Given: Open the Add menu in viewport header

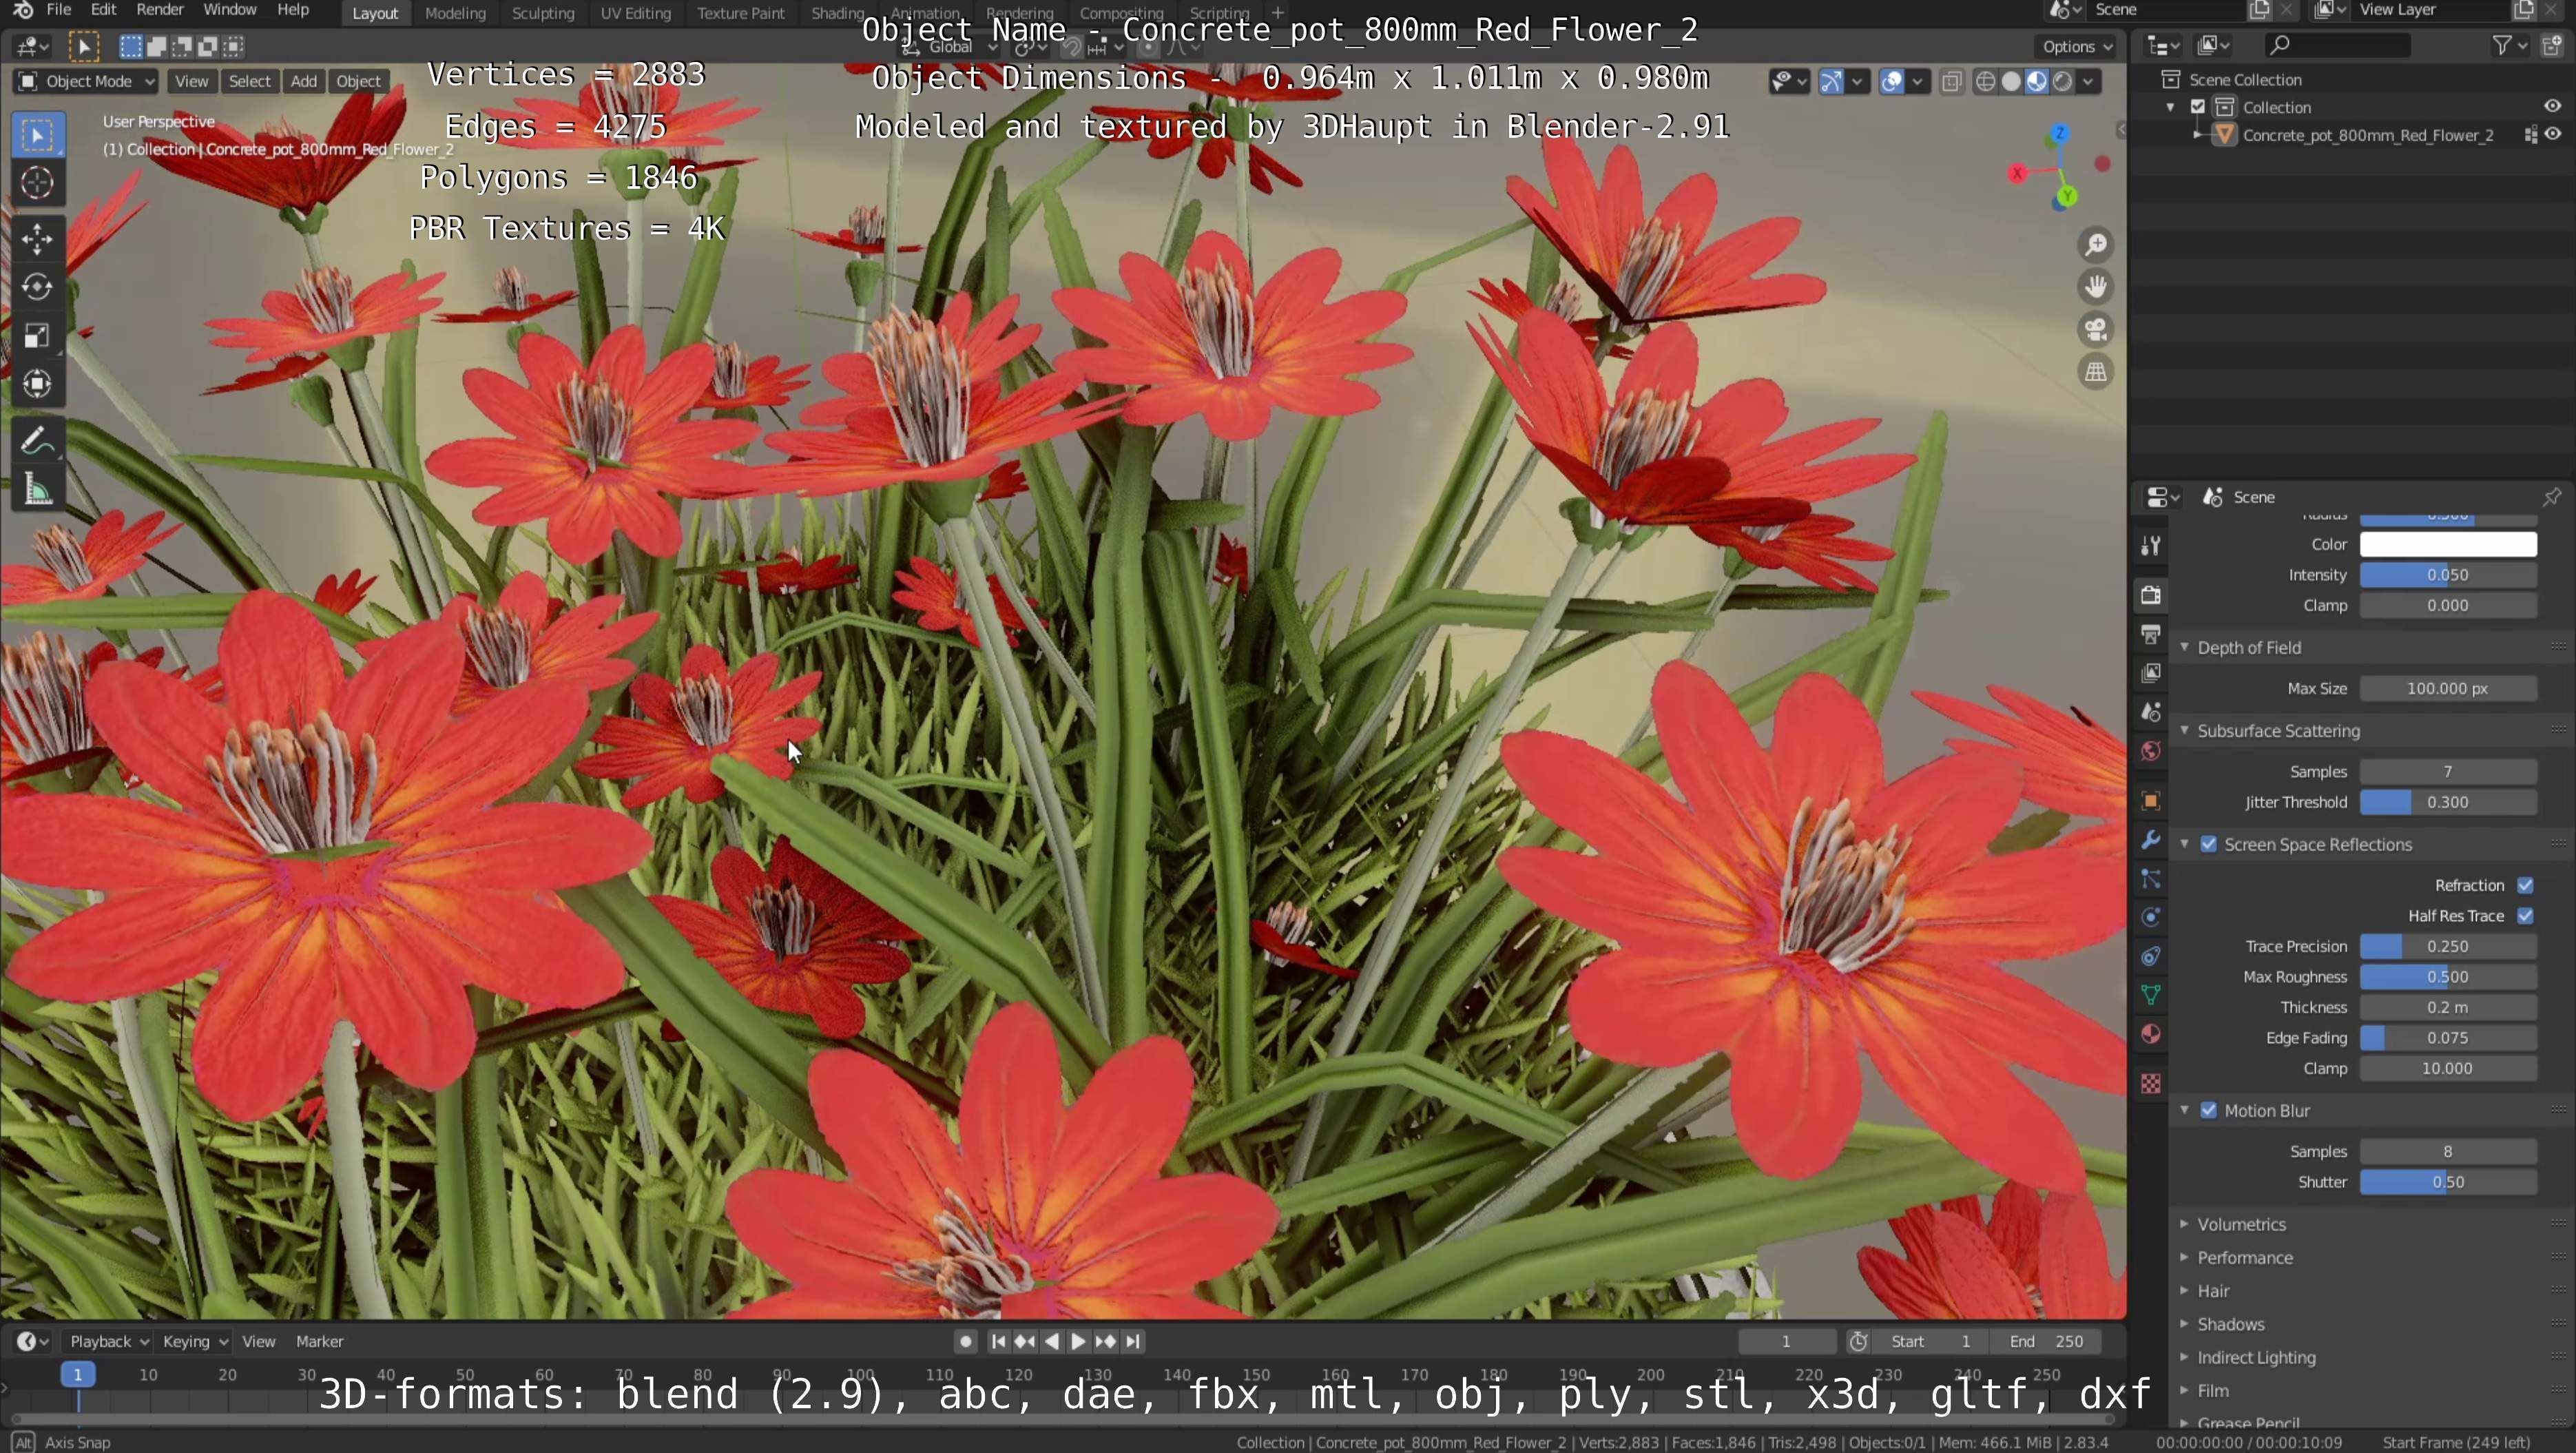Looking at the screenshot, I should click(x=303, y=81).
